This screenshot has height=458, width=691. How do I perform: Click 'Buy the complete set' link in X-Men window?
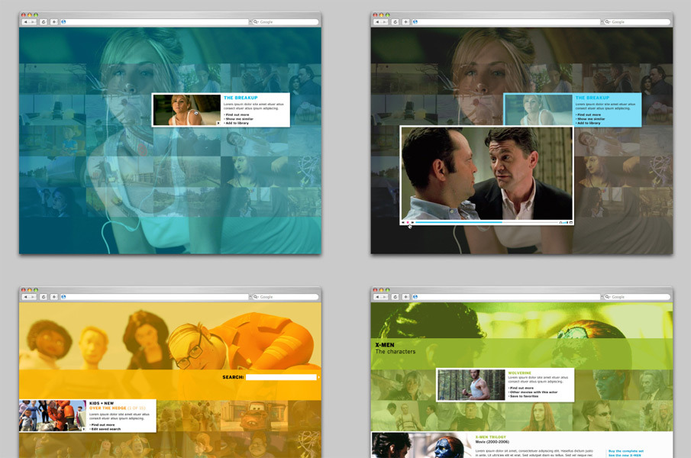[626, 451]
